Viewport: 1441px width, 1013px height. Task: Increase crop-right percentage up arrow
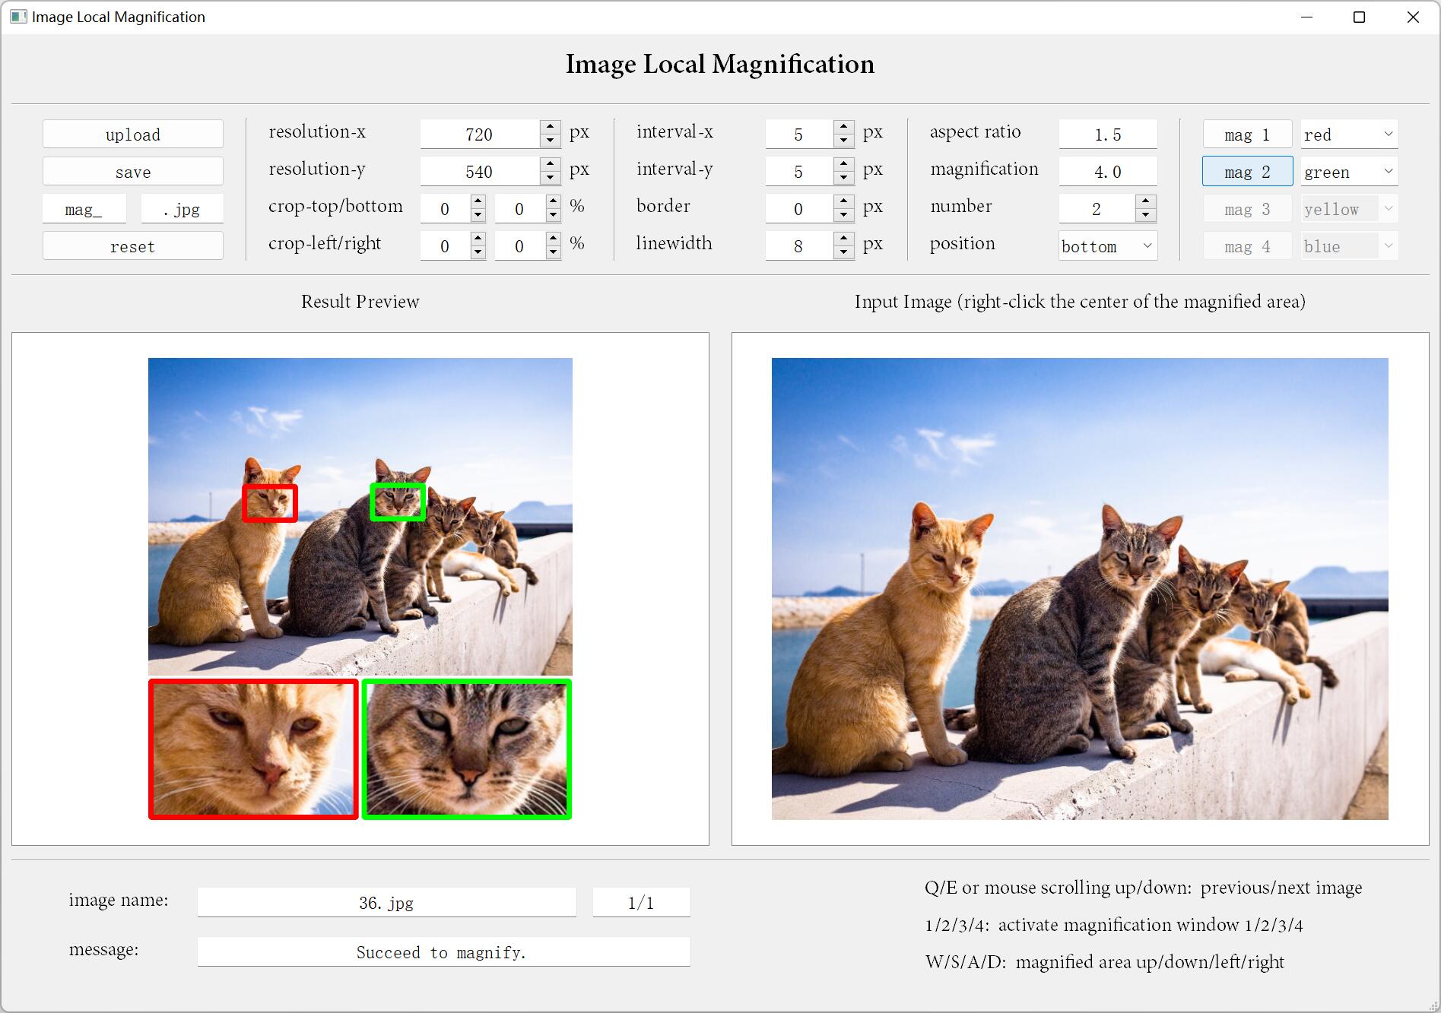click(x=553, y=239)
